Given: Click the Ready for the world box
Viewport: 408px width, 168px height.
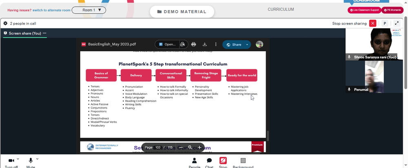Looking at the screenshot, I should [x=242, y=75].
